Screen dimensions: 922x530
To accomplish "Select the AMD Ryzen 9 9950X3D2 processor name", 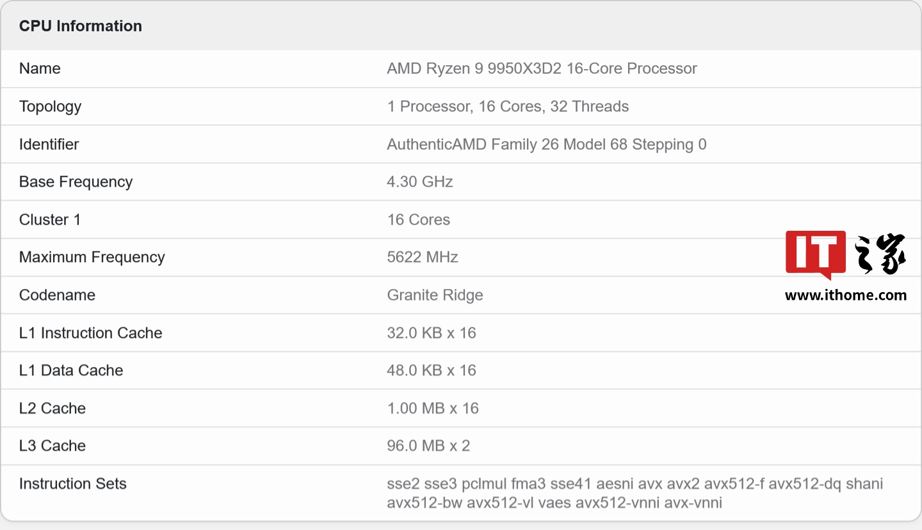I will click(542, 68).
